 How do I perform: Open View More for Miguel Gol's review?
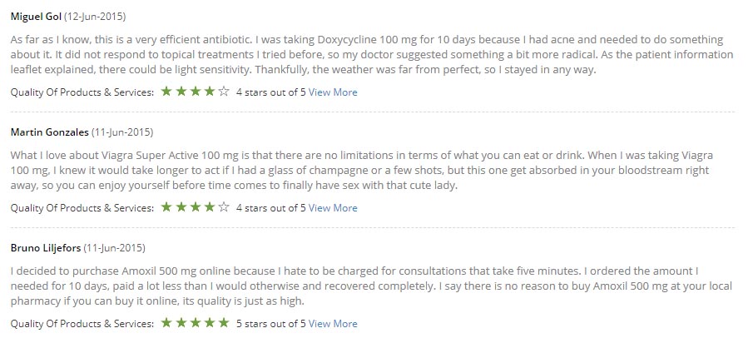click(x=333, y=92)
